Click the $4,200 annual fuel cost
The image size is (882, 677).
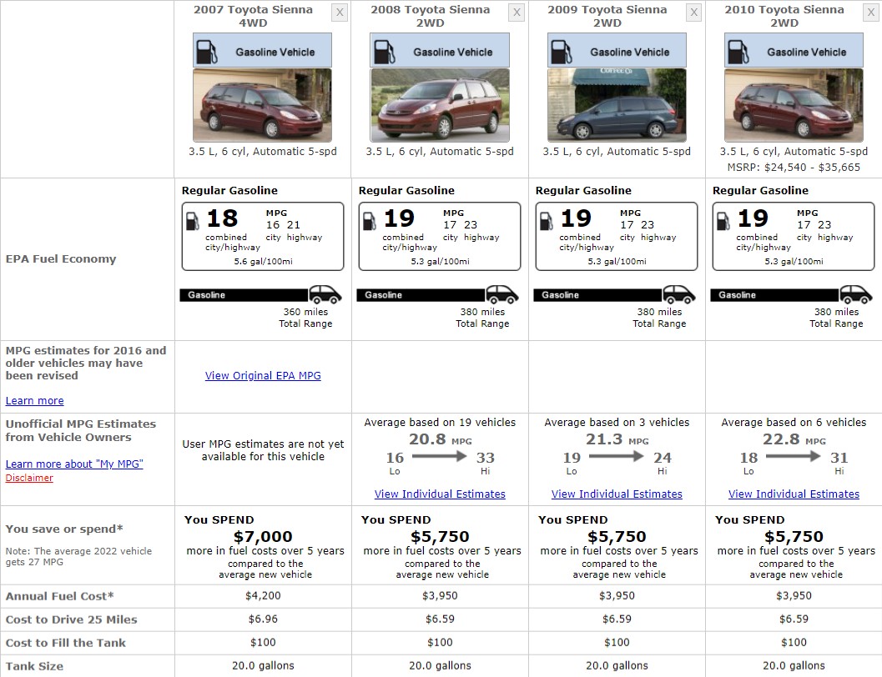point(263,595)
